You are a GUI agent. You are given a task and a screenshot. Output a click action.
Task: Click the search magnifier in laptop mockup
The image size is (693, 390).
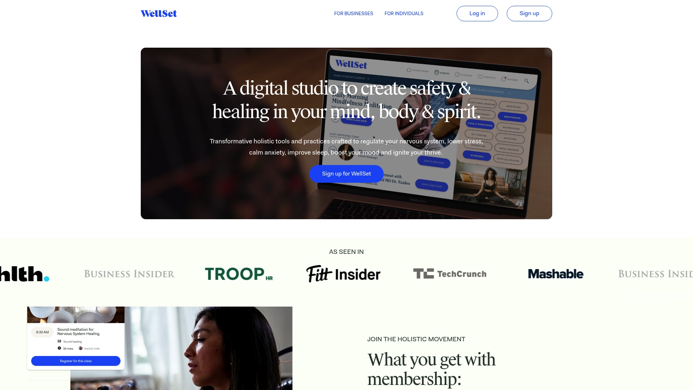(527, 81)
